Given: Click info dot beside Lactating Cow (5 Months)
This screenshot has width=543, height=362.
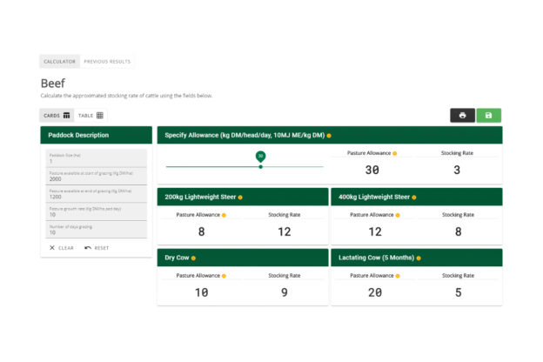Looking at the screenshot, I should (417, 258).
